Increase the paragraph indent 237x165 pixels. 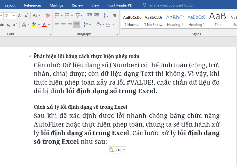pos(96,15)
